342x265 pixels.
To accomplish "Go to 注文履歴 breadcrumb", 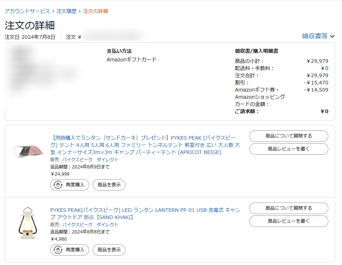I will (x=66, y=11).
